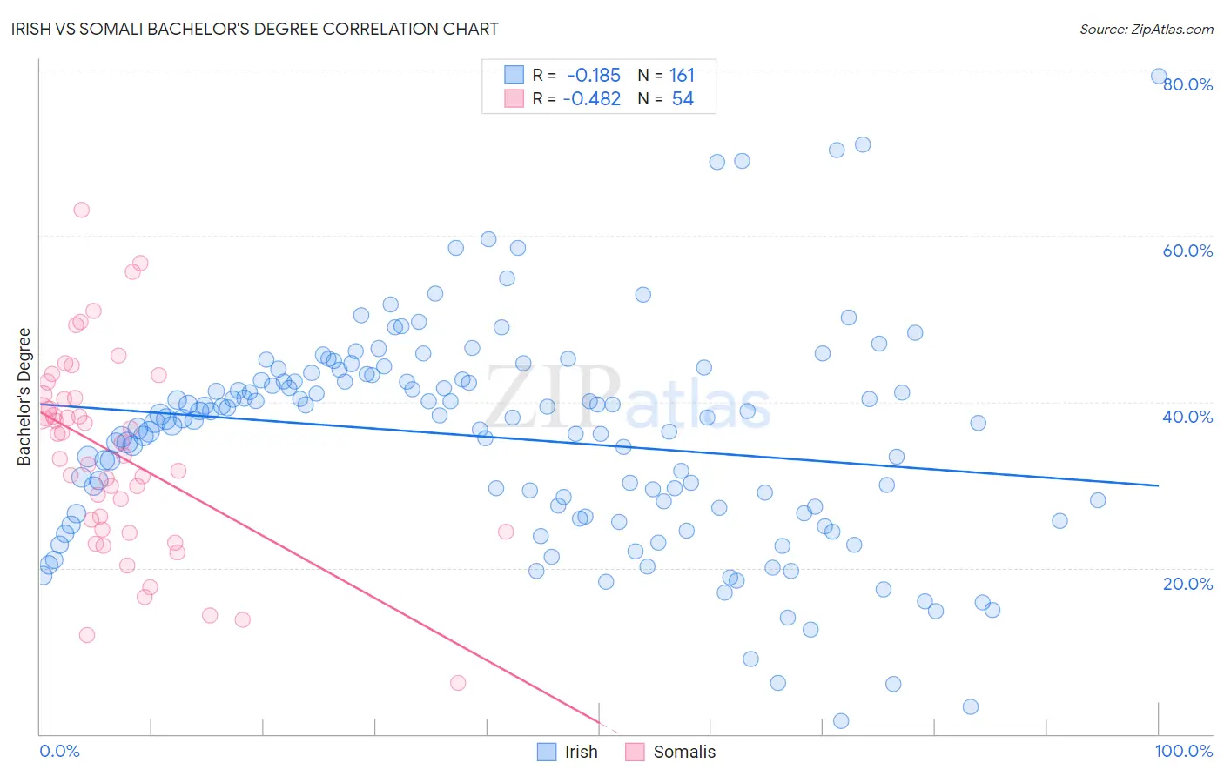Screen dimensions: 1224x776
Task: Click the 40.0% y-axis label
Action: (x=1187, y=417)
